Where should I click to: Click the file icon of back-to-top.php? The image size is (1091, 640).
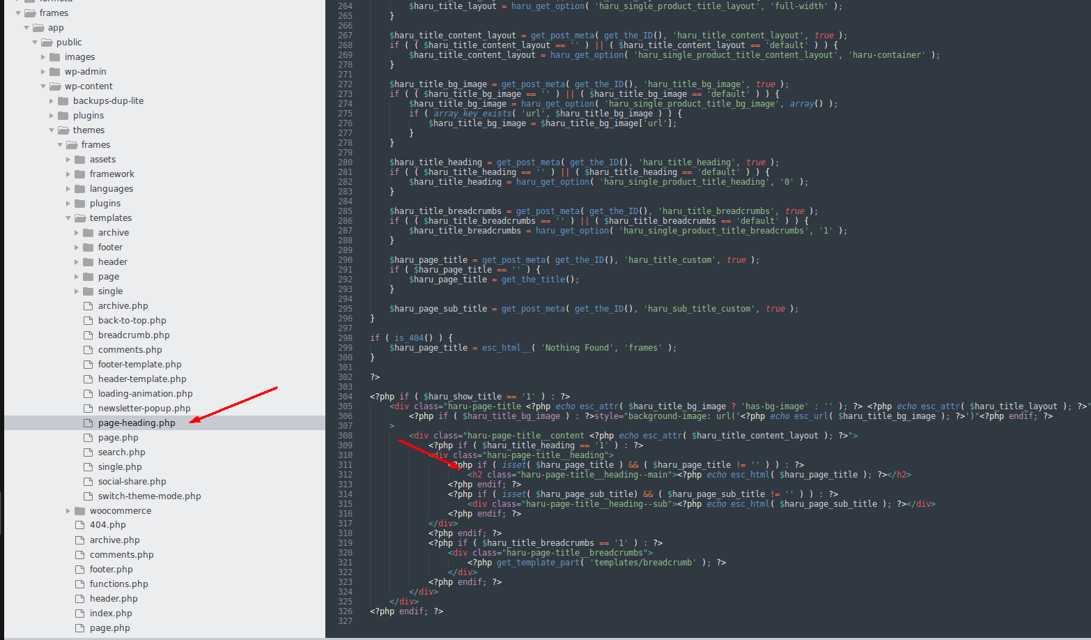pyautogui.click(x=88, y=321)
